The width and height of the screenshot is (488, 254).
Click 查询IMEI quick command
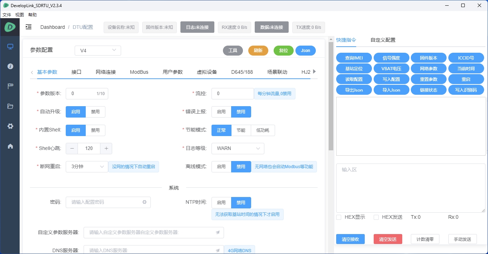click(354, 58)
